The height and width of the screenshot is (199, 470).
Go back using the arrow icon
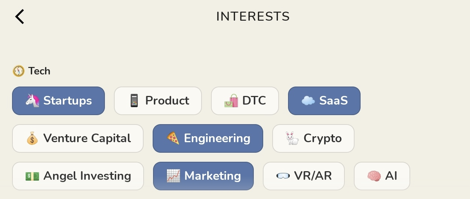coord(20,17)
